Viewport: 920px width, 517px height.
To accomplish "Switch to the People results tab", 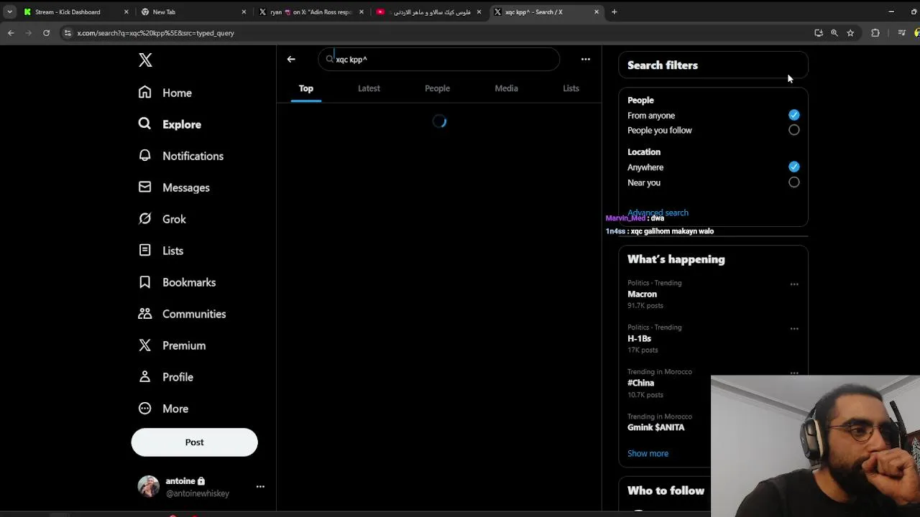I will [x=437, y=88].
